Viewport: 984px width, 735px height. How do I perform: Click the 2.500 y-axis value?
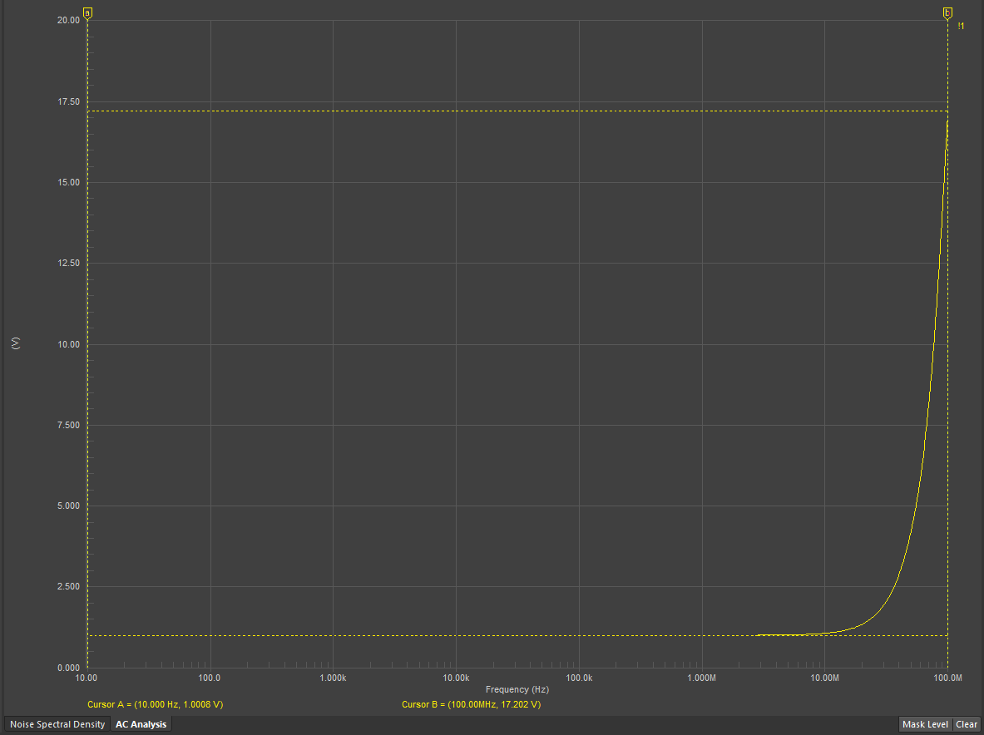[69, 587]
